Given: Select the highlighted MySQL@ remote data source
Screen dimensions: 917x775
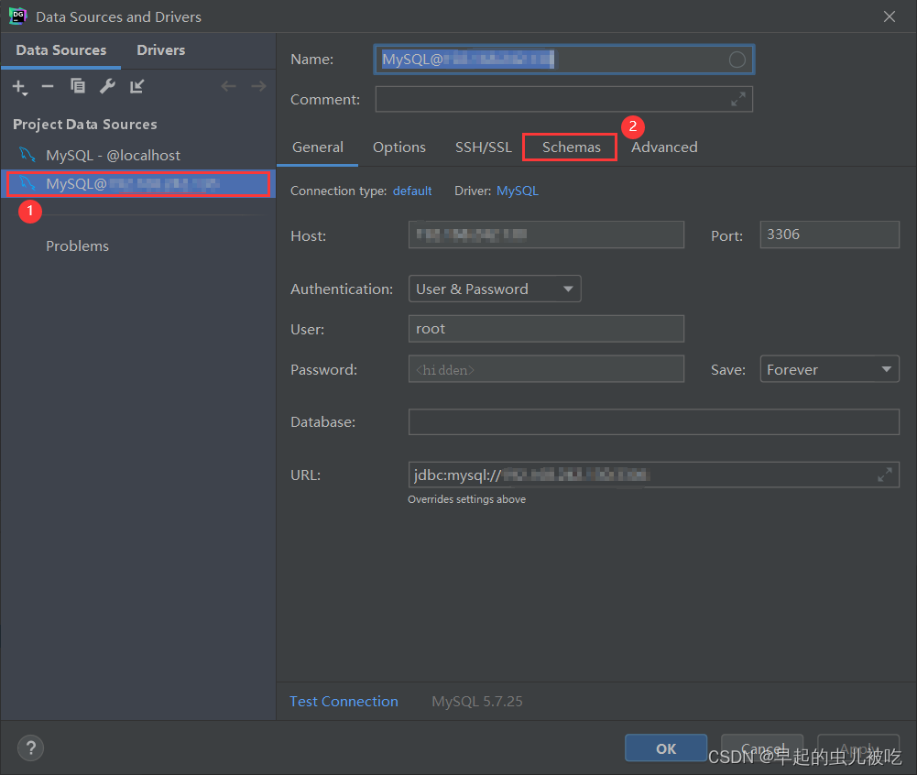Looking at the screenshot, I should (x=138, y=183).
